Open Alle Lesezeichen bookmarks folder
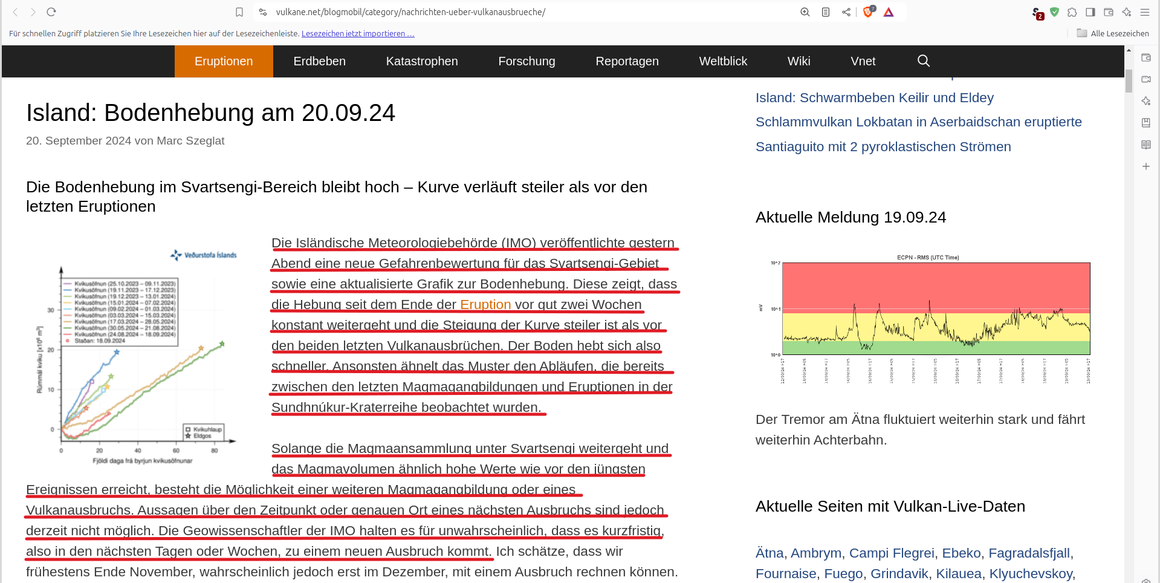The width and height of the screenshot is (1160, 583). point(1113,33)
